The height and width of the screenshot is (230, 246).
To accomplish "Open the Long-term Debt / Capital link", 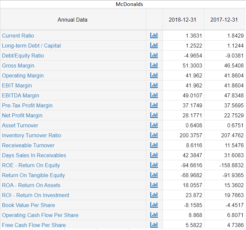I will 31,46.
